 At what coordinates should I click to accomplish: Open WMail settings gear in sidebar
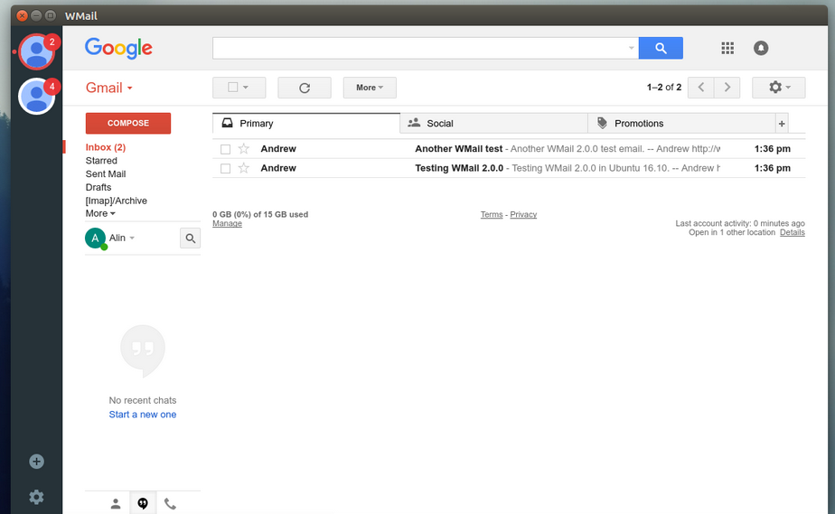coord(36,497)
